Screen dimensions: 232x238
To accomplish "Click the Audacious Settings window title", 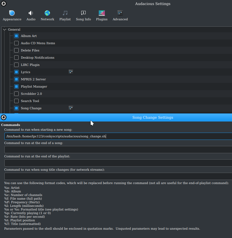I will click(x=153, y=4).
